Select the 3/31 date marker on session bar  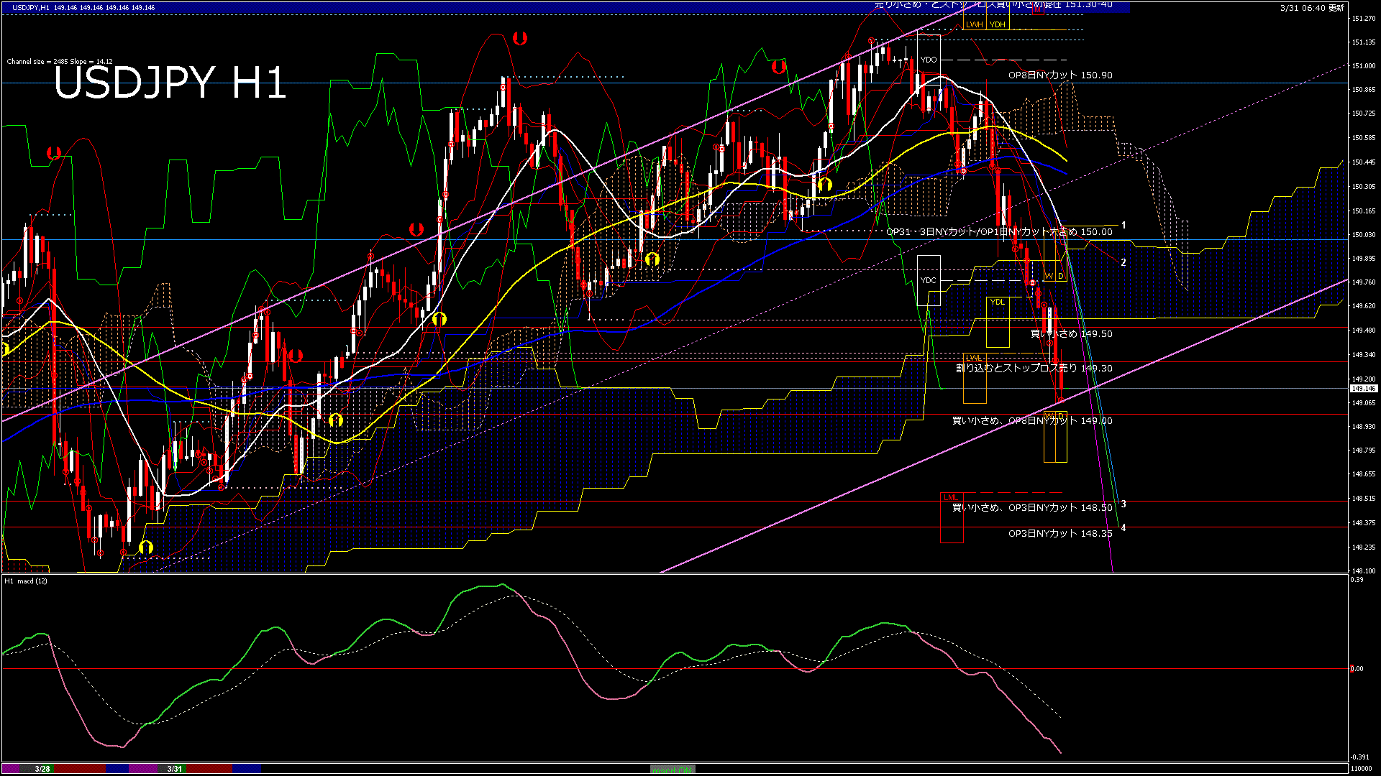coord(175,769)
